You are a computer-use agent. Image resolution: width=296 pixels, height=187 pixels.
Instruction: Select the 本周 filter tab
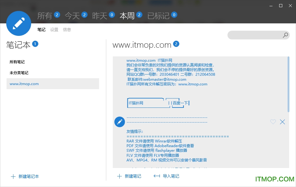click(127, 16)
